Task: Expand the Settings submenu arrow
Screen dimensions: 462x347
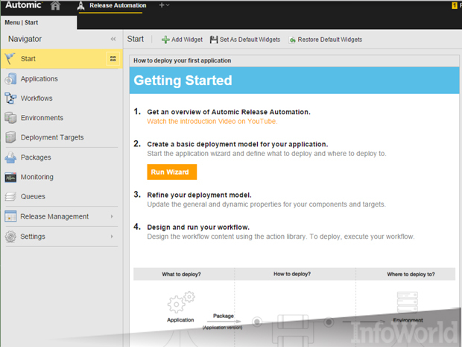Action: pos(112,237)
